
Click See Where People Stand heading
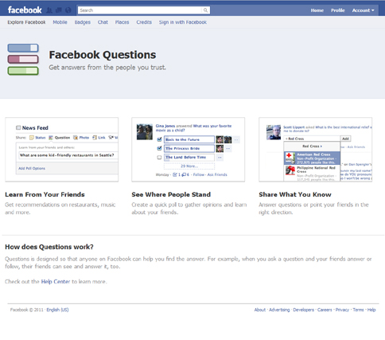pos(171,194)
